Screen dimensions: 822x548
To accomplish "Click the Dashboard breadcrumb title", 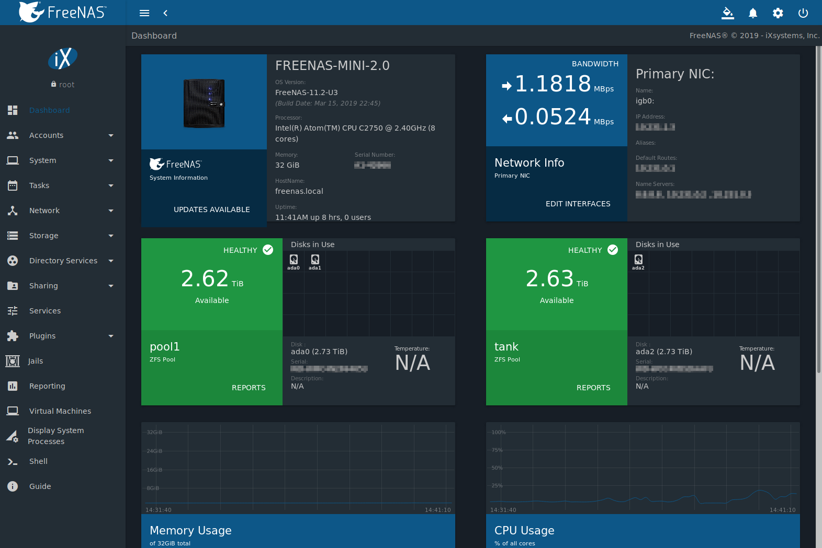I will tap(154, 36).
